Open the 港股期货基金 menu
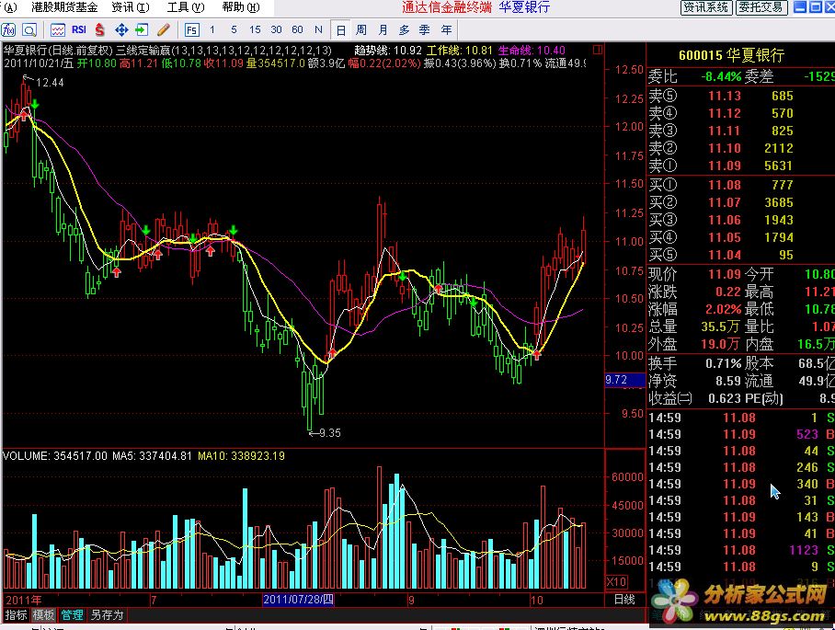This screenshot has width=835, height=630. [x=64, y=7]
